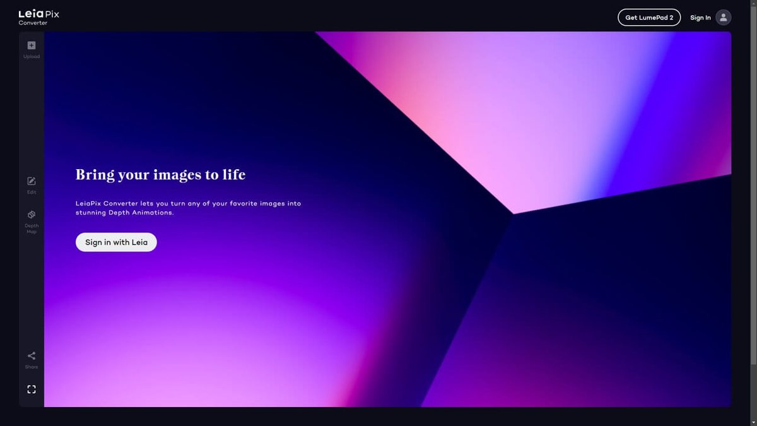
Task: Toggle fullscreen mode icon
Action: coord(32,389)
